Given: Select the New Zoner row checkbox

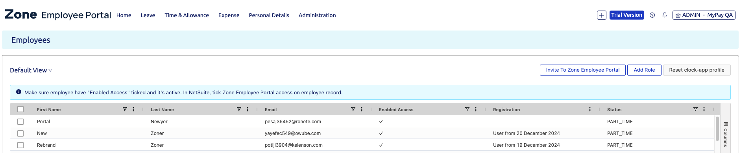Looking at the screenshot, I should (20, 133).
